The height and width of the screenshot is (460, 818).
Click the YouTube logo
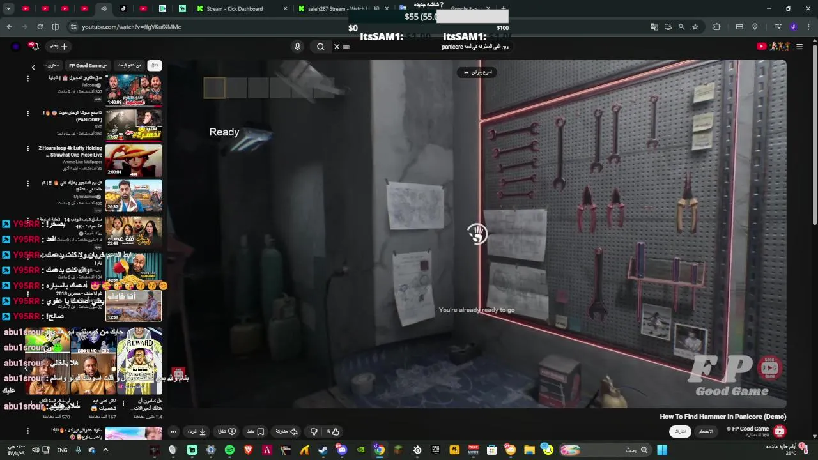coord(773,47)
